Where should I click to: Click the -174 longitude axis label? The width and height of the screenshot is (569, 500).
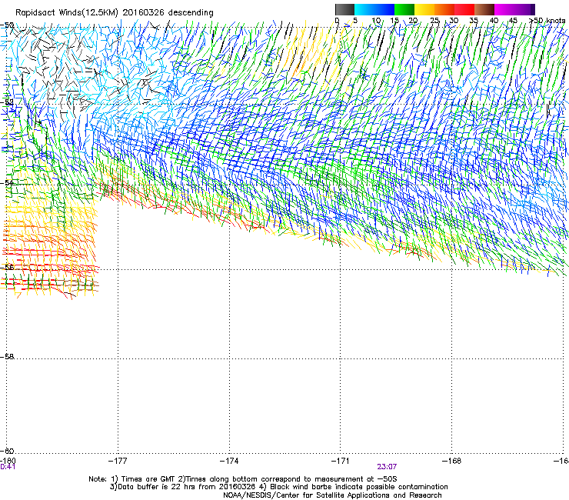229,461
